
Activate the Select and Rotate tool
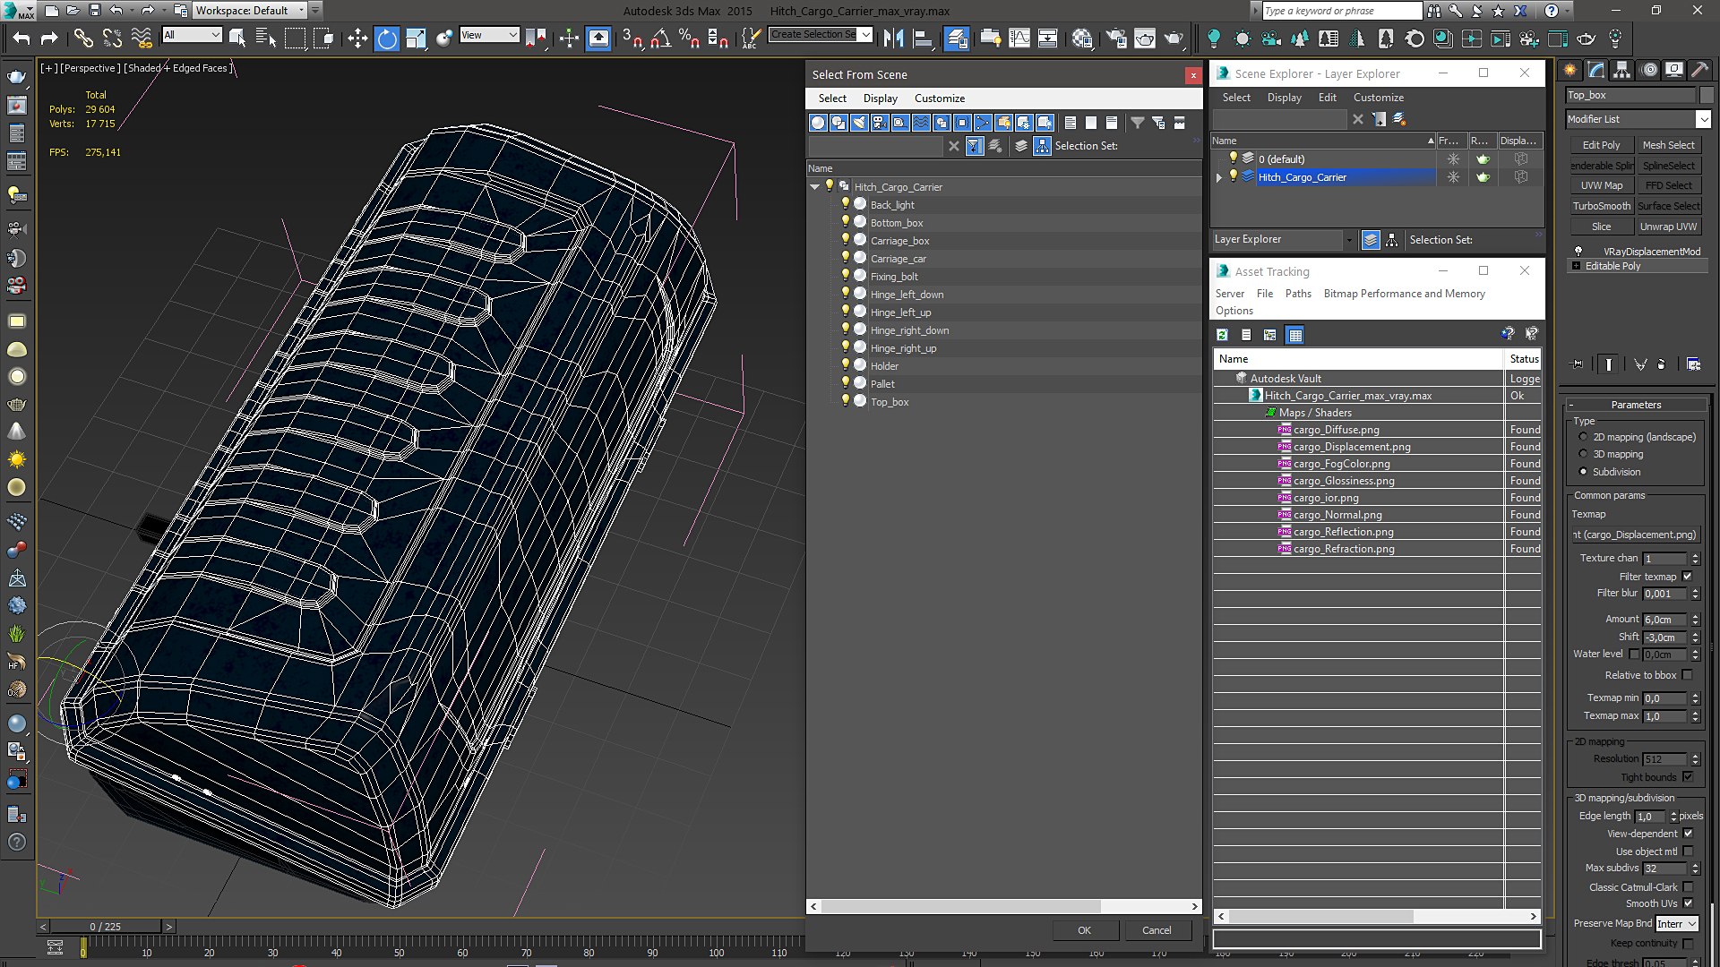[387, 38]
